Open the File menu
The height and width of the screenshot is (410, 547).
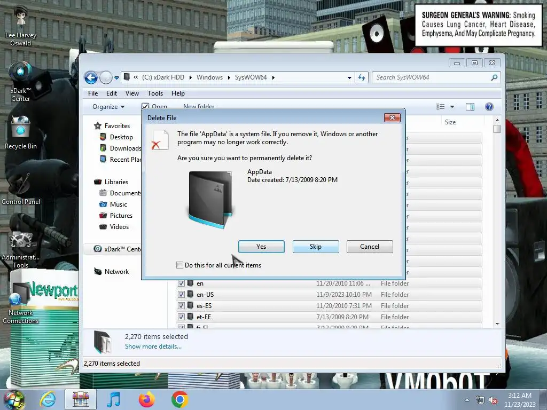coord(93,93)
